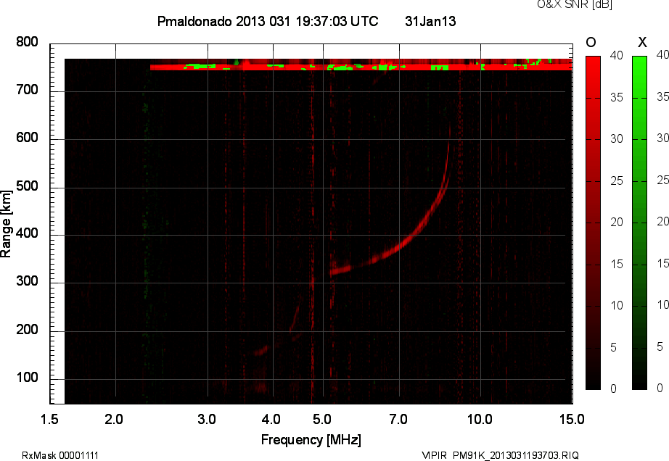Click the 'Frequency [MHz]' axis label

point(311,440)
